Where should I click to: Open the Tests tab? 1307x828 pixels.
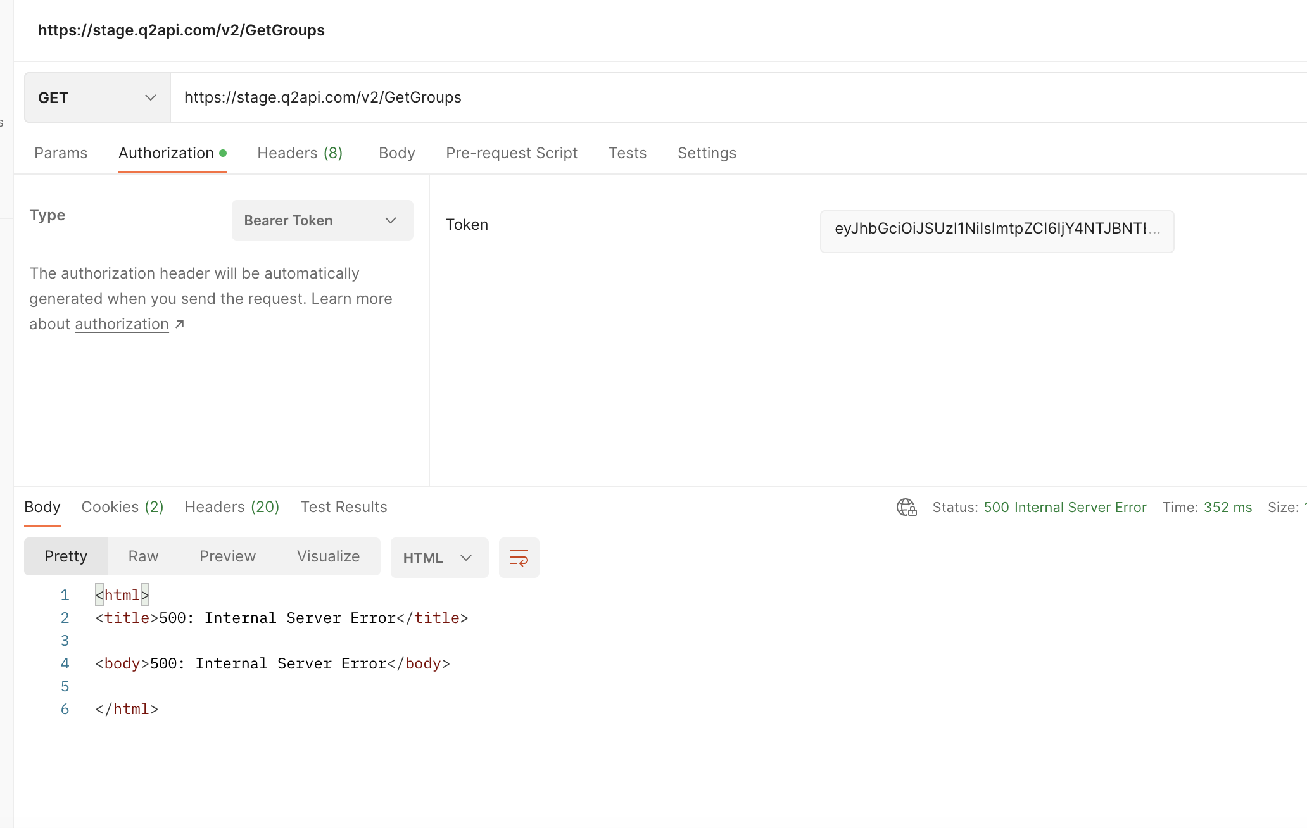point(628,153)
